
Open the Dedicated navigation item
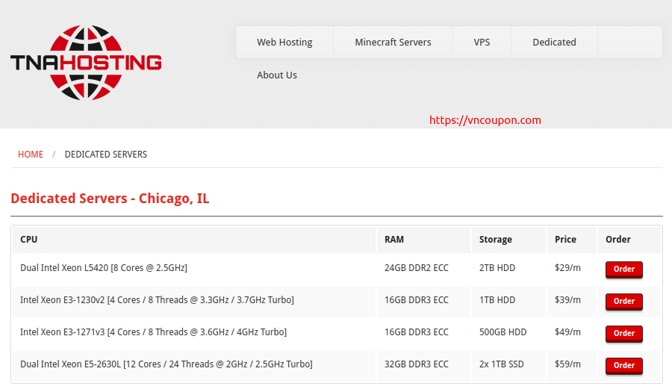(554, 43)
